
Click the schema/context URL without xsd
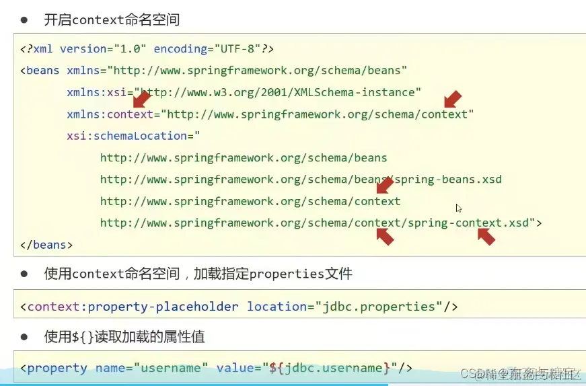pos(250,202)
